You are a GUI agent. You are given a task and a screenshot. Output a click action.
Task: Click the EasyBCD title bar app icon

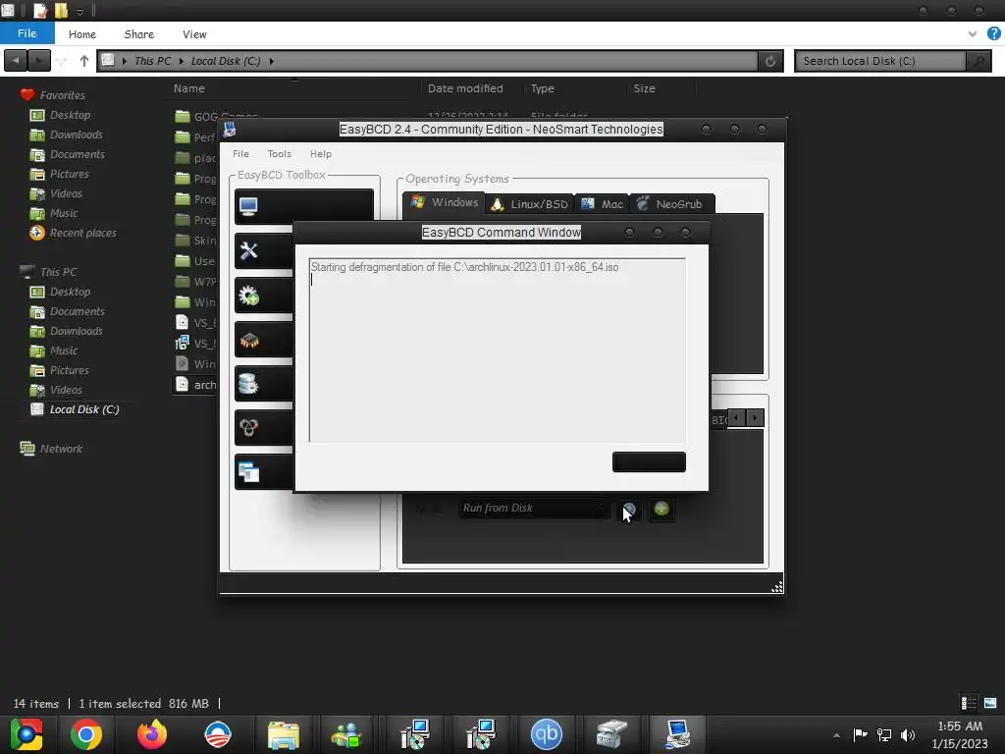pos(230,130)
